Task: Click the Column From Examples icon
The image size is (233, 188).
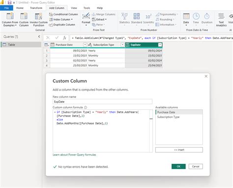Action: pos(10,16)
